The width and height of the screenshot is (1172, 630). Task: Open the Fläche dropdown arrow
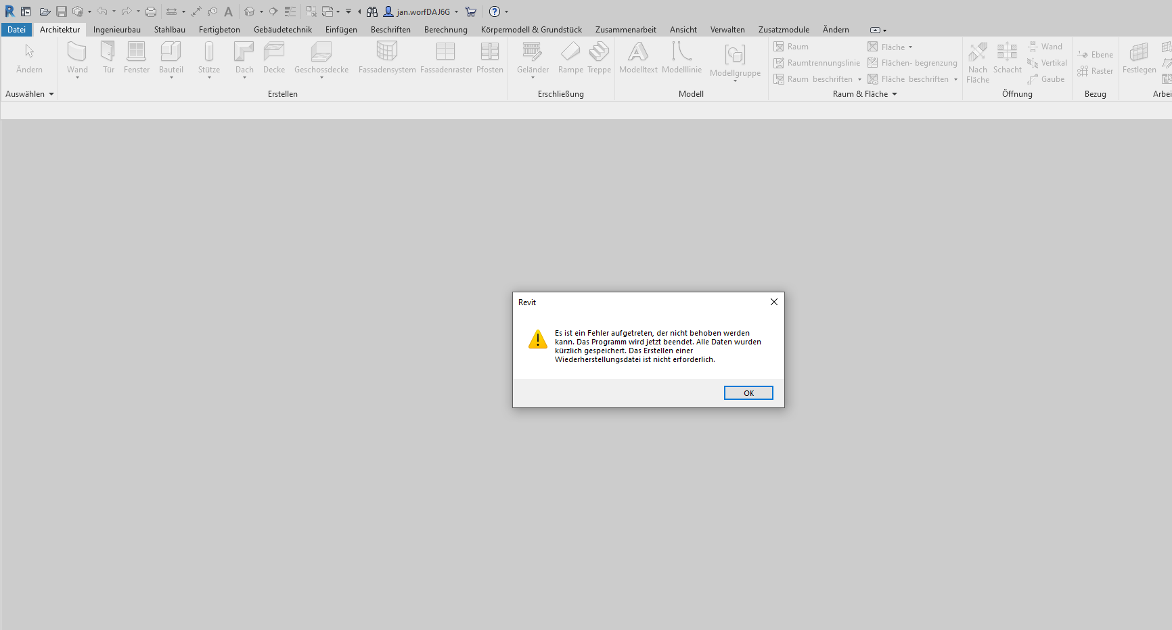click(x=910, y=47)
